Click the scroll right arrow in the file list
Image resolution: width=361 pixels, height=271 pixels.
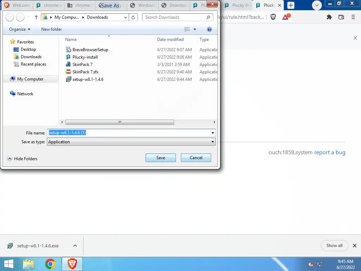click(x=214, y=122)
